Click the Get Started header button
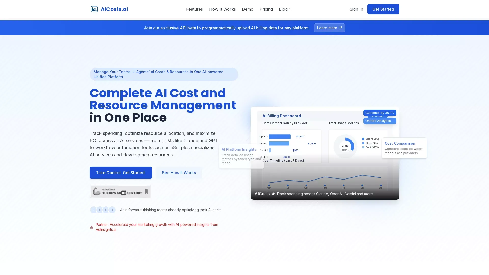The image size is (489, 275). pos(383,9)
